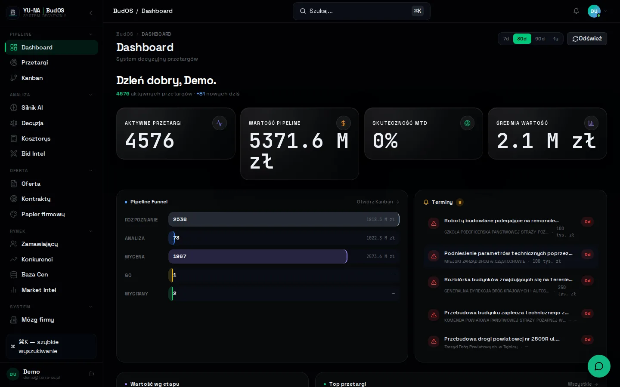Click the Analiza funnel bar 73
The width and height of the screenshot is (620, 387).
[x=172, y=238]
